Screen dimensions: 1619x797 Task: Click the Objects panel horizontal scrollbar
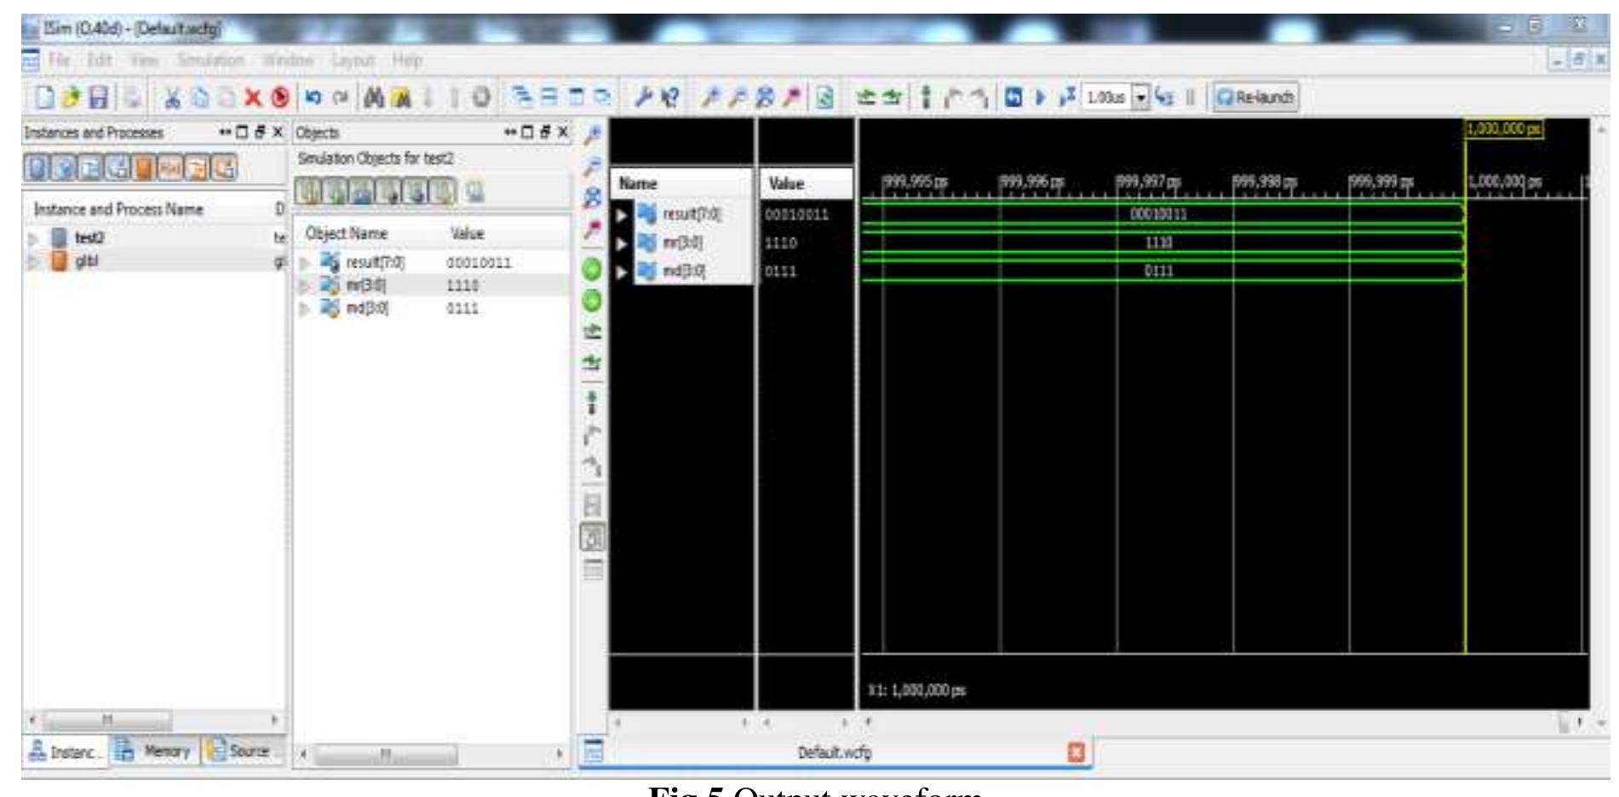[x=388, y=754]
